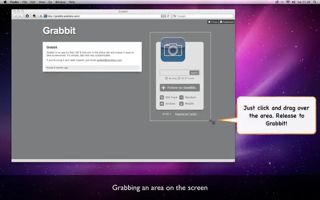
Task: Select the All of Tumblr radio button
Action: pyautogui.click(x=179, y=78)
